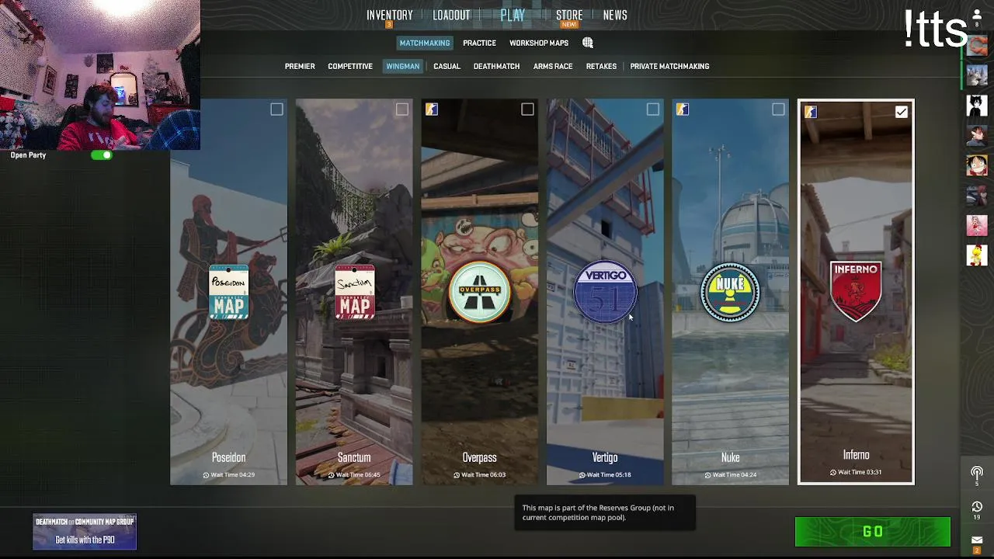Select the Overpass map card
The height and width of the screenshot is (559, 994).
(479, 292)
